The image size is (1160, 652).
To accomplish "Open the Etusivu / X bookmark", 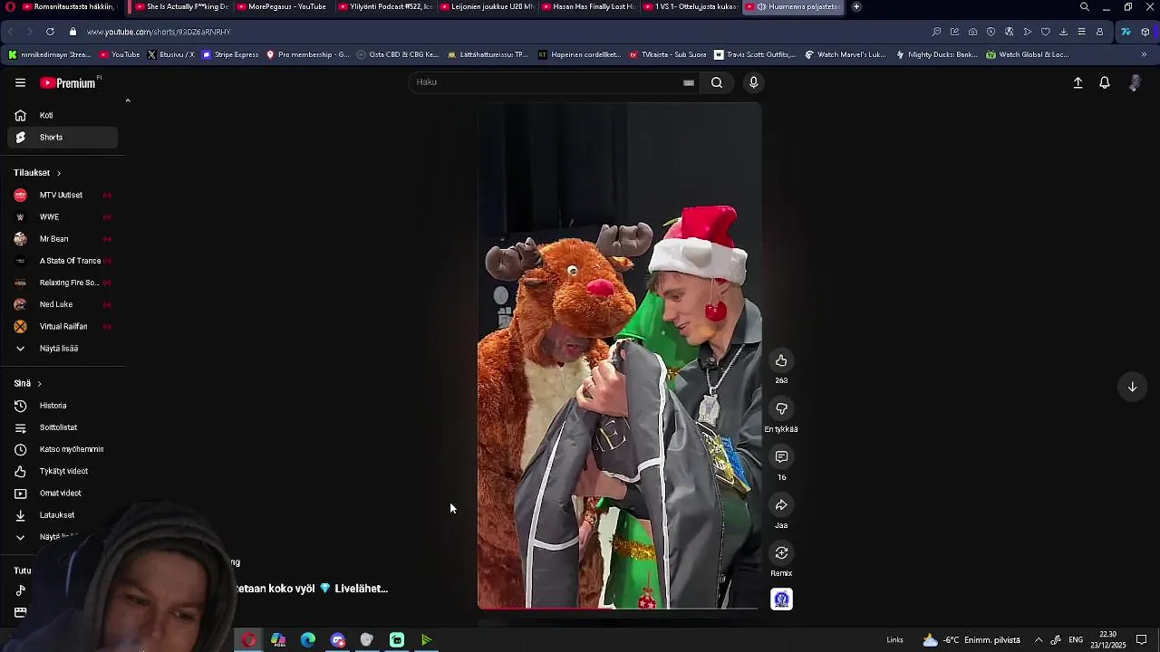I will pos(170,54).
